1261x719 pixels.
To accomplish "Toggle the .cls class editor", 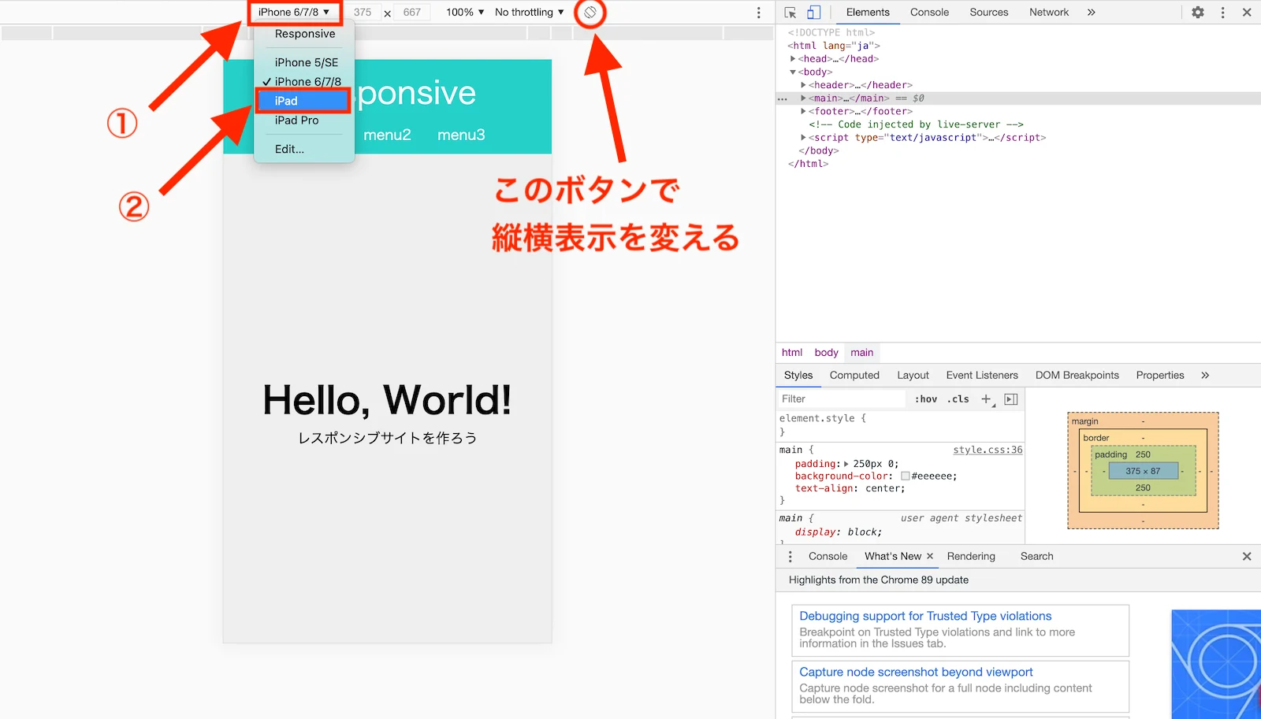I will 959,399.
